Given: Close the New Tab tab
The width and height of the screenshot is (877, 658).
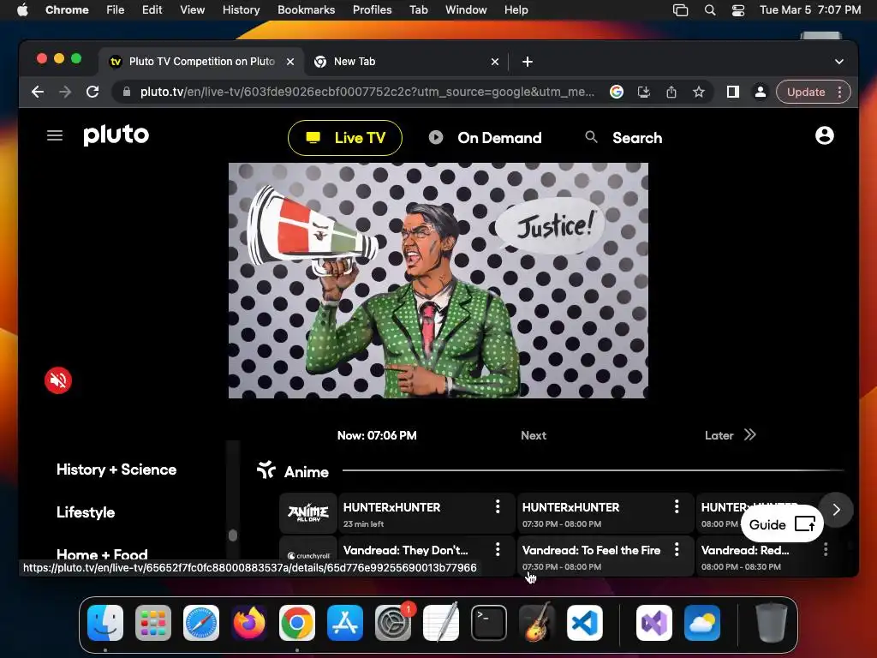Looking at the screenshot, I should click(494, 62).
